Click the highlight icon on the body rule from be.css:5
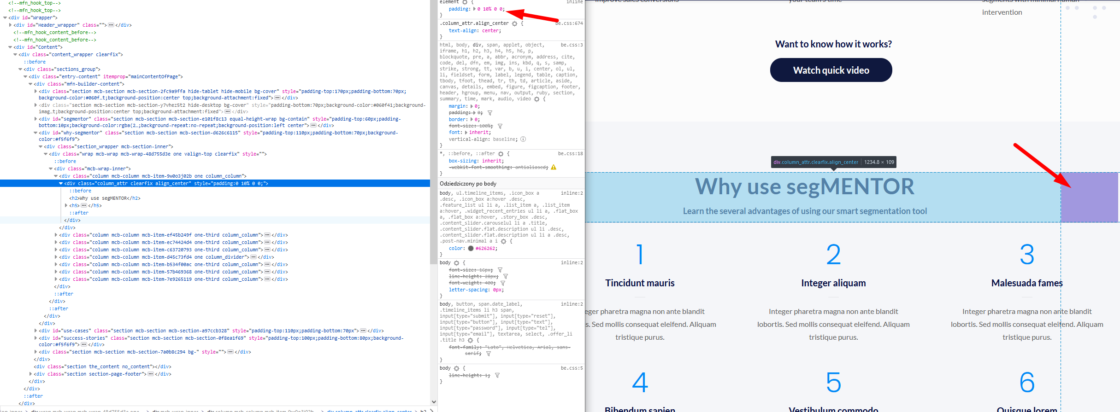The height and width of the screenshot is (412, 1120). click(456, 368)
